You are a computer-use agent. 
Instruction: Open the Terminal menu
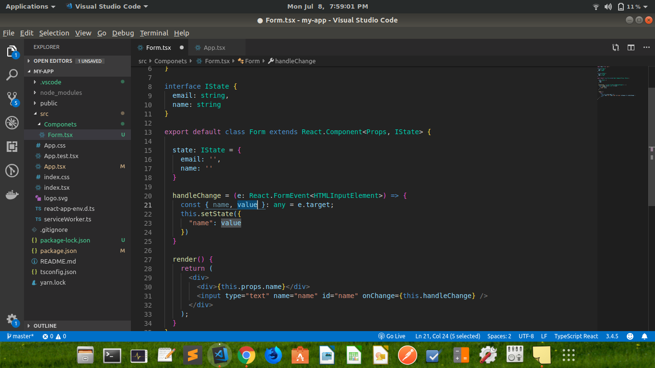click(x=154, y=33)
